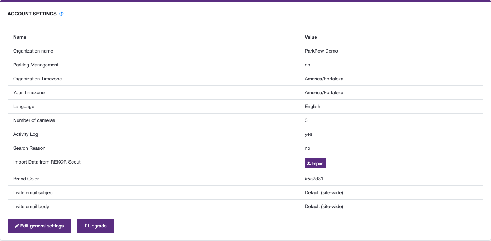491x241 pixels.
Task: Click the Value column header
Action: coord(311,37)
